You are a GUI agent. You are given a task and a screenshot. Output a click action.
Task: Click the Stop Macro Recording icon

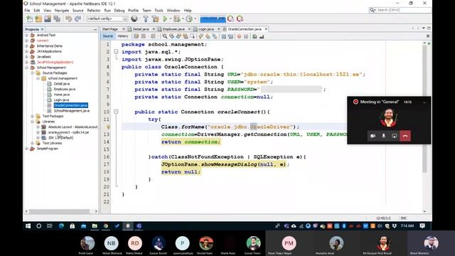(246, 36)
